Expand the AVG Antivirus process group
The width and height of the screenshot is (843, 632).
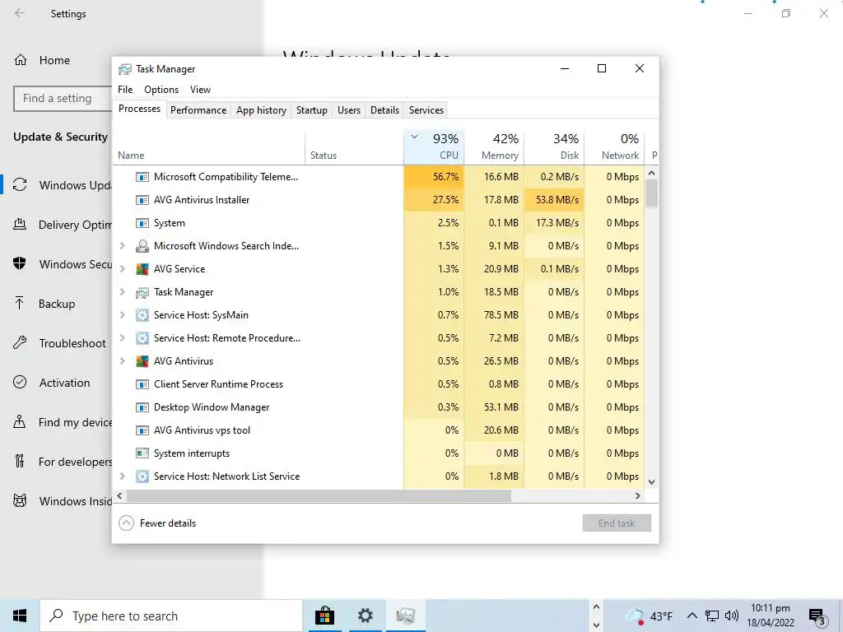point(123,361)
